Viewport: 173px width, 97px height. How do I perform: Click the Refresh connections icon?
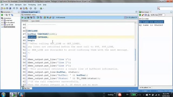(6, 15)
